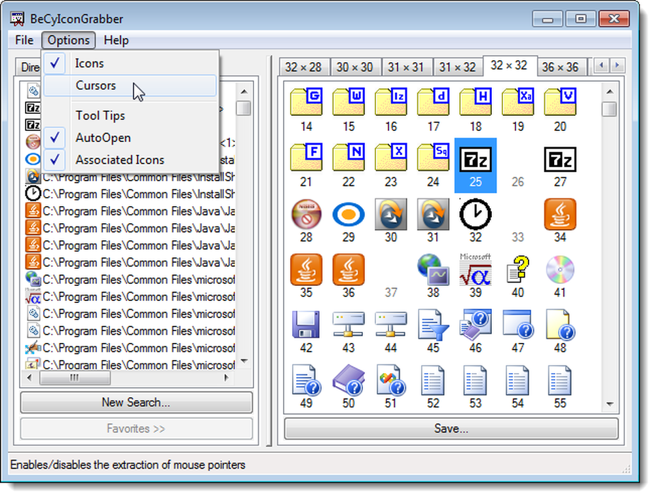655x498 pixels.
Task: Select the square root icon microsoft file row
Action: click(x=130, y=297)
